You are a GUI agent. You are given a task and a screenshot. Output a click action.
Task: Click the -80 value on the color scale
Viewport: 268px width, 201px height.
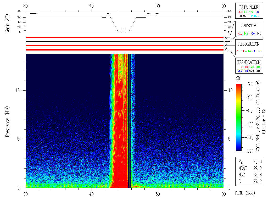[249, 97]
